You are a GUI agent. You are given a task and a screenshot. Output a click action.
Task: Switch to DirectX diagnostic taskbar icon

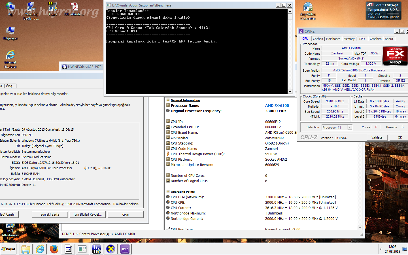(68, 249)
